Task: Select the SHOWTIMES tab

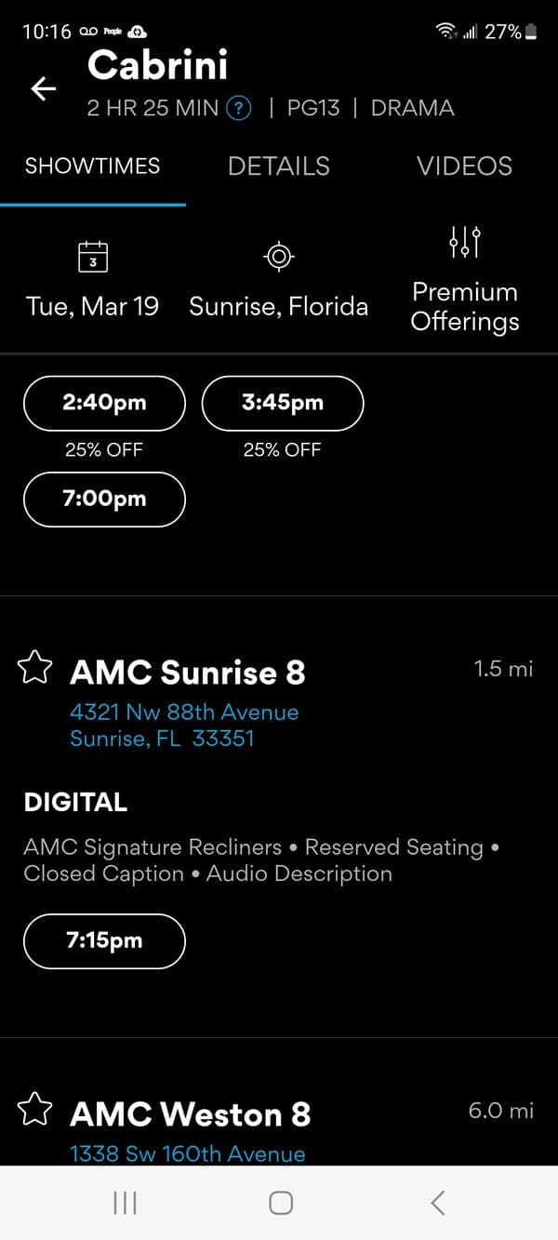Action: [92, 167]
